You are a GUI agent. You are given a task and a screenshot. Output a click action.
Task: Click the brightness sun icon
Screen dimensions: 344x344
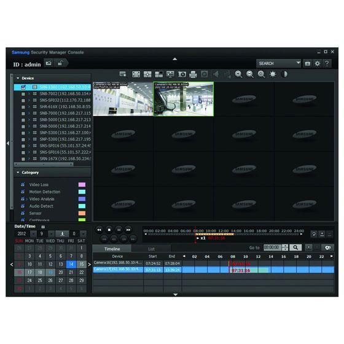[273, 74]
